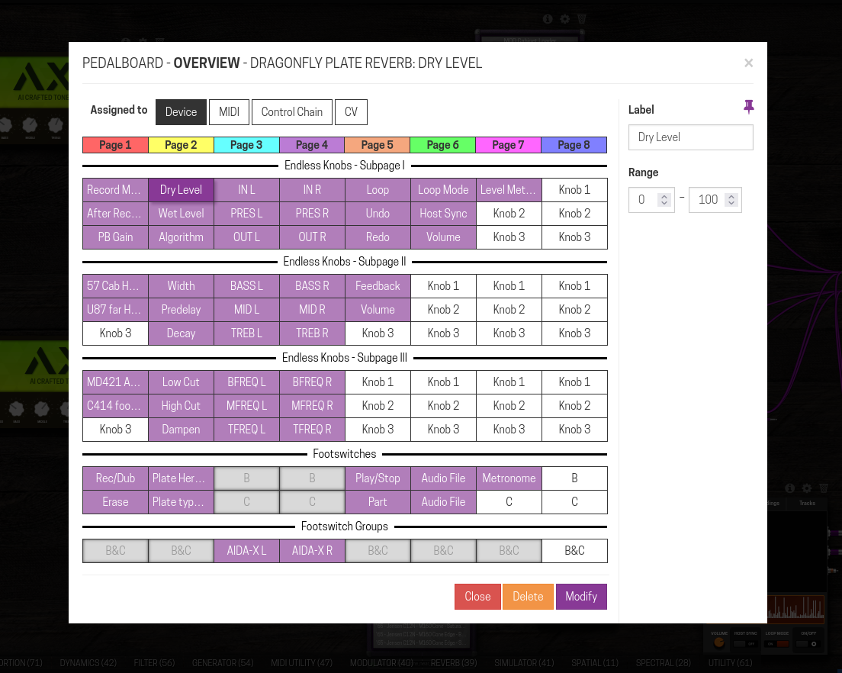Select the Page 1 header

click(x=115, y=145)
